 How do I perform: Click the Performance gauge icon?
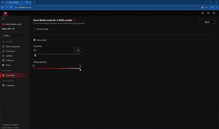[x=3, y=51]
